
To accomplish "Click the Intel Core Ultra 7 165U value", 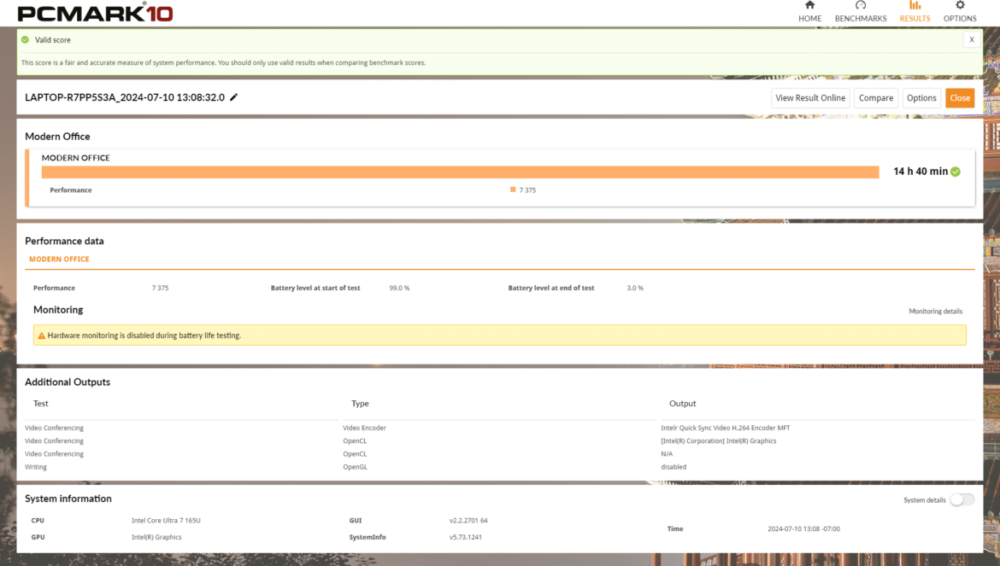I will tap(166, 520).
